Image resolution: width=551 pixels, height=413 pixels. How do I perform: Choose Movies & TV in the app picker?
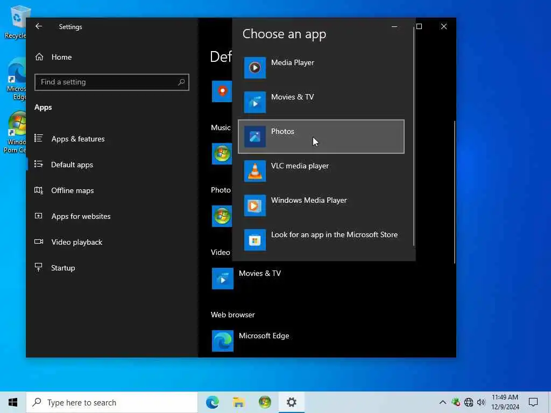(x=321, y=102)
